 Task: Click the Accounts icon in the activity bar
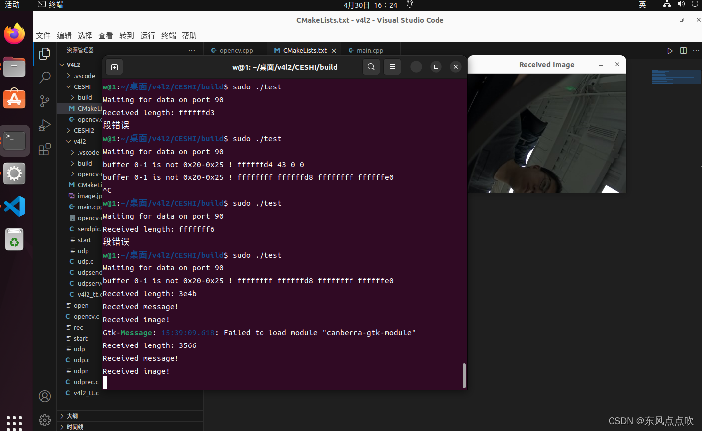[45, 396]
